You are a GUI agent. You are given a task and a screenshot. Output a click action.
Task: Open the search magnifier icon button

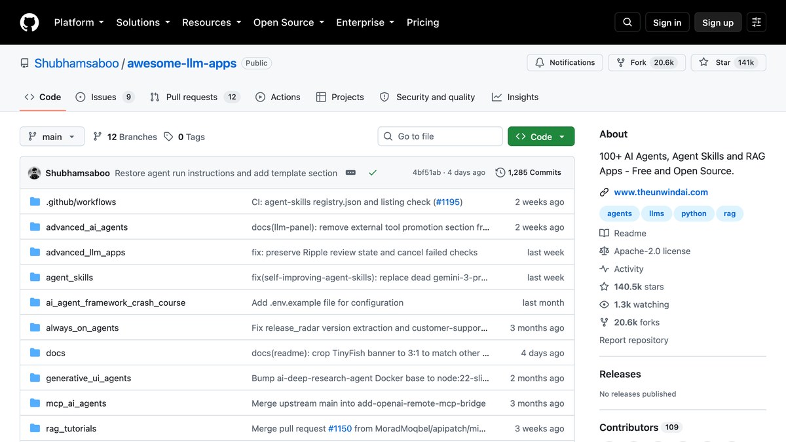tap(627, 22)
